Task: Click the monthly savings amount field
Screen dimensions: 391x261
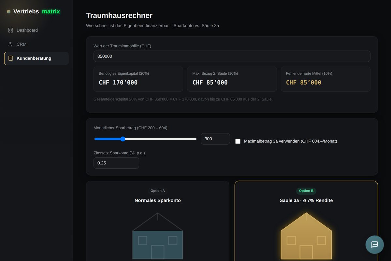Action: [215, 139]
